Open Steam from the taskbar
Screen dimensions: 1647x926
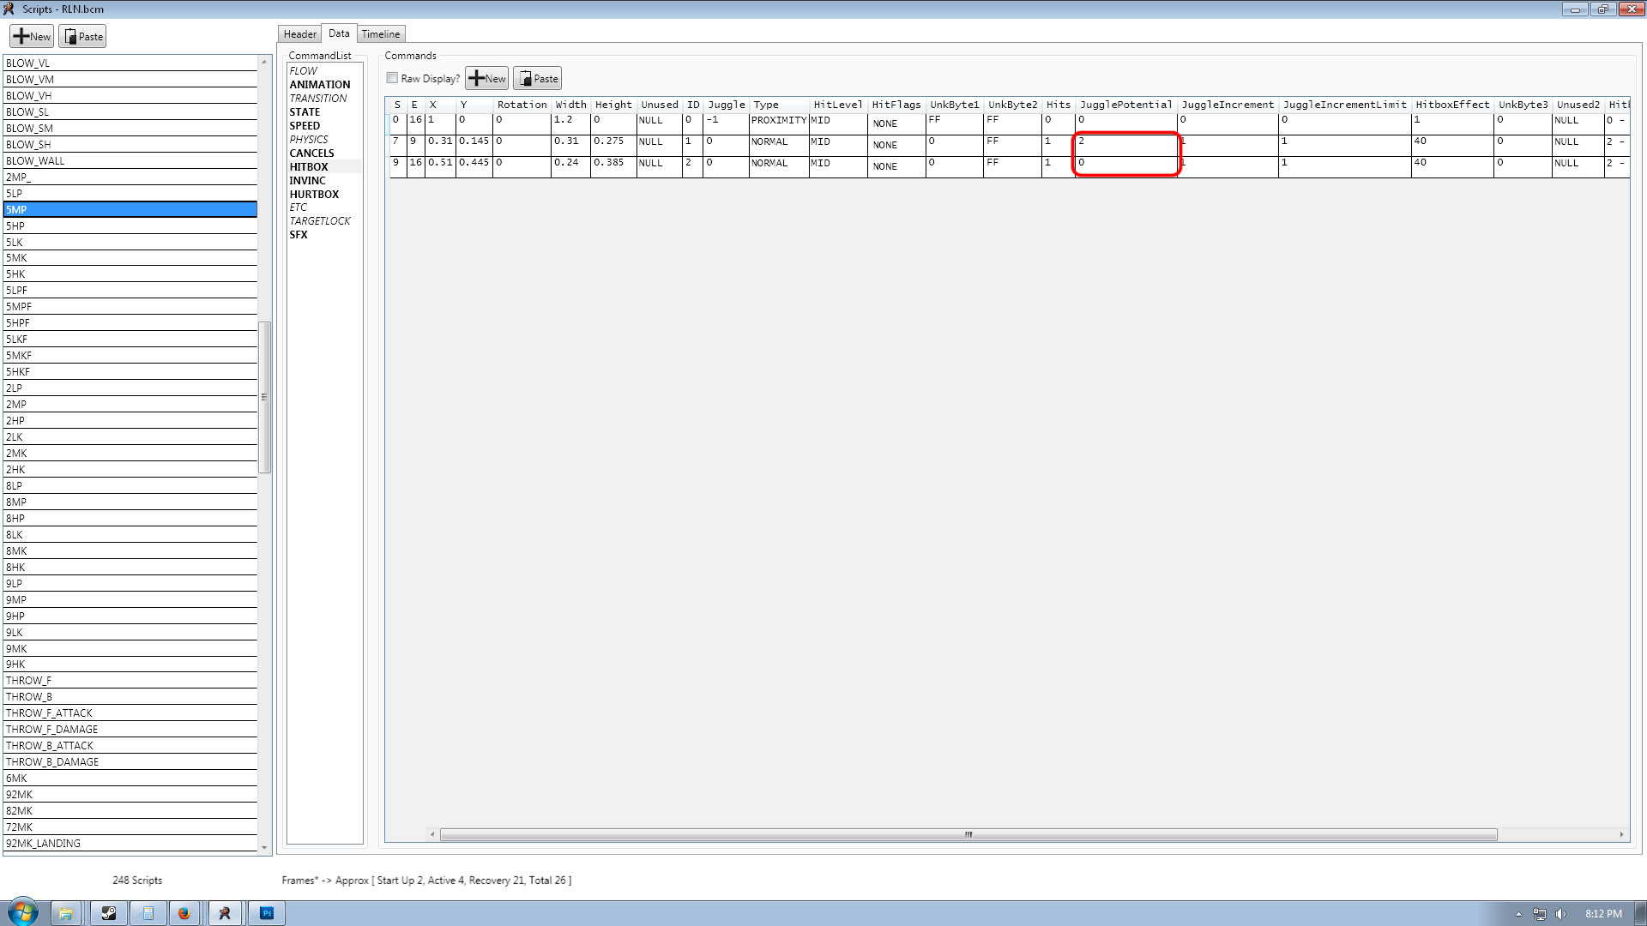(109, 913)
